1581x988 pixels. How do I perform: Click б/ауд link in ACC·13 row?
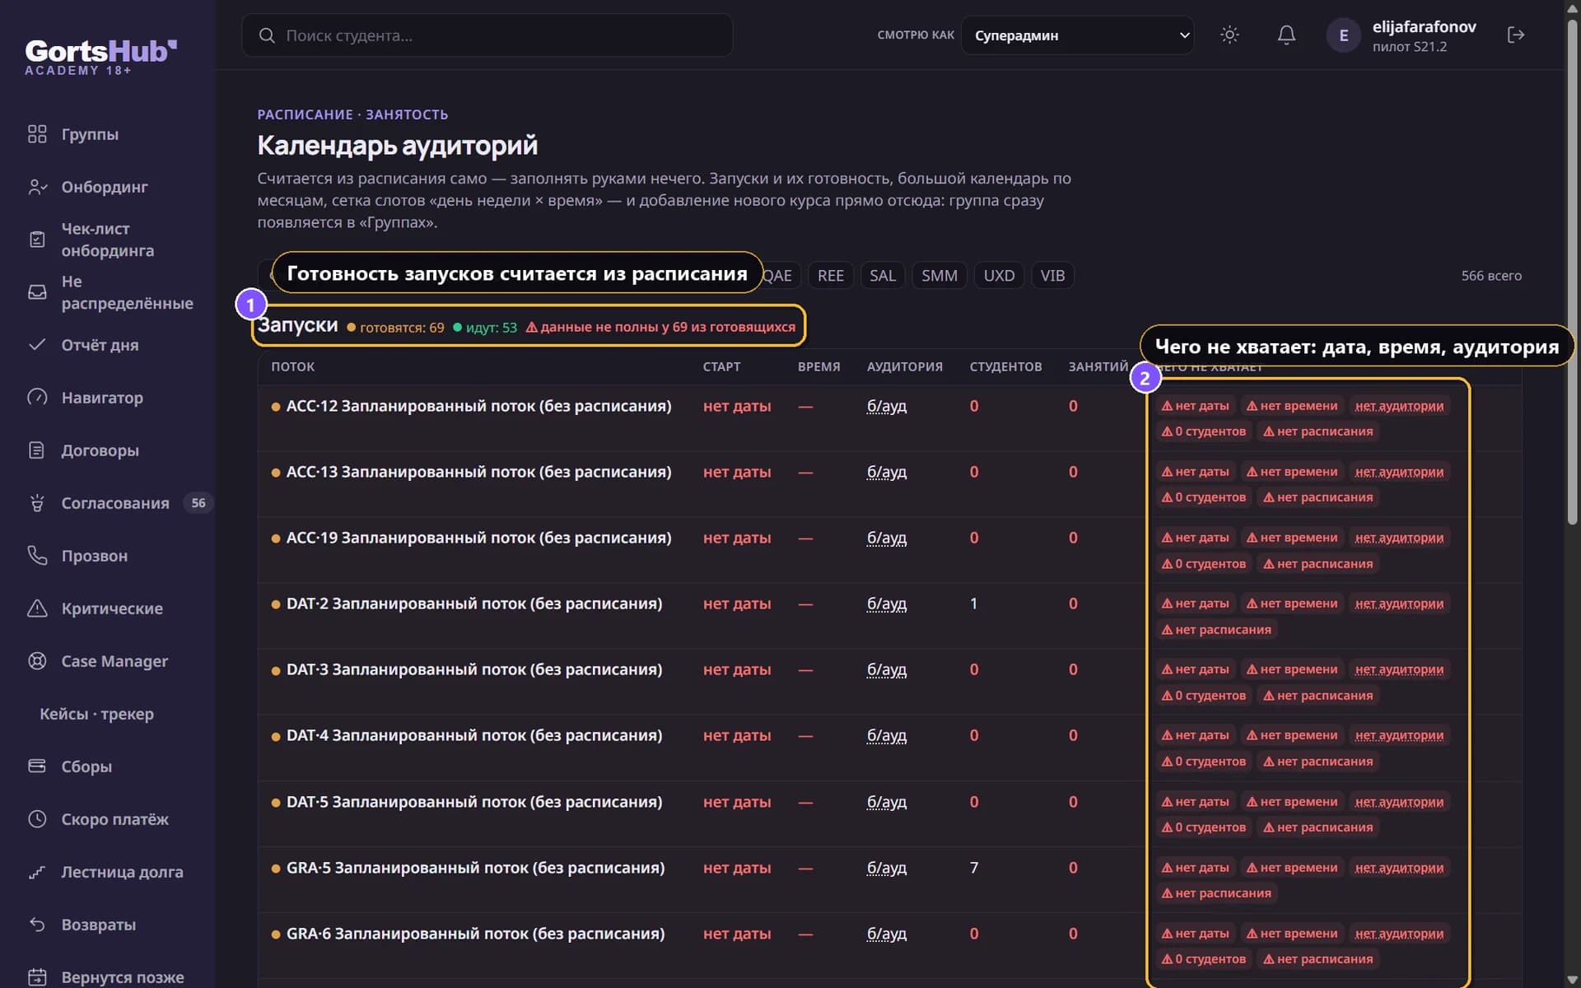click(887, 472)
